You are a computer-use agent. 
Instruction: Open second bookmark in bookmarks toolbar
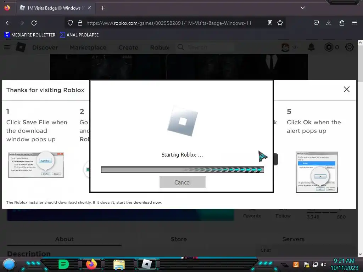pos(79,35)
